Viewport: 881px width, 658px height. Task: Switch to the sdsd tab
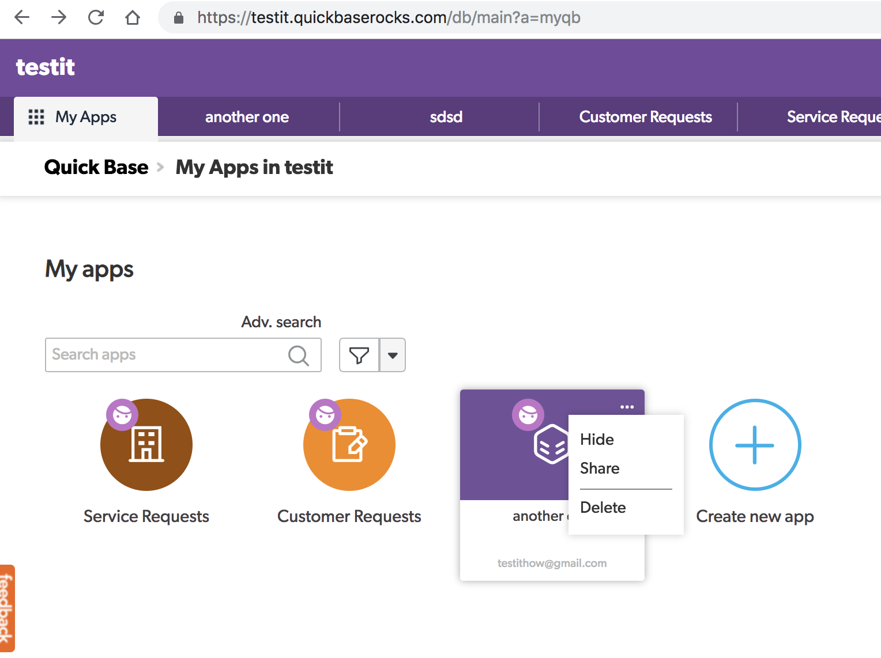coord(446,117)
